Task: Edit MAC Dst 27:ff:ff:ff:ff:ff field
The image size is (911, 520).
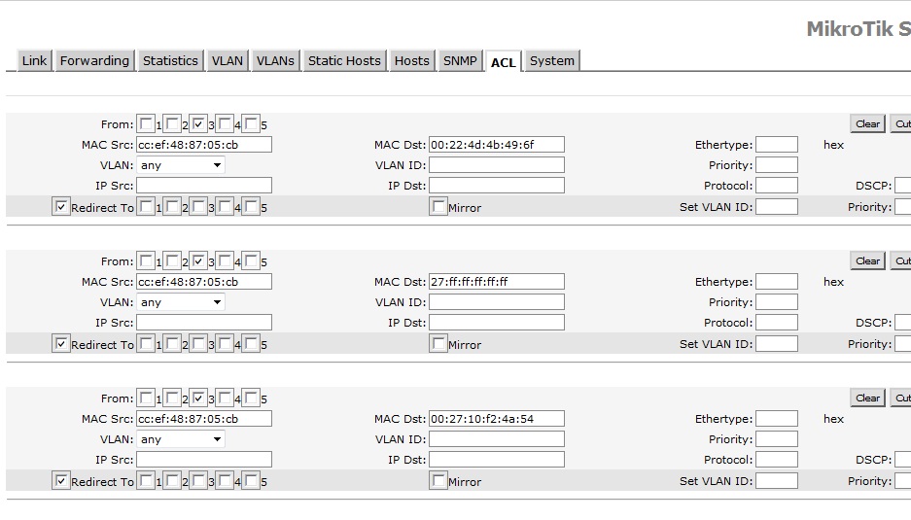Action: [x=497, y=282]
